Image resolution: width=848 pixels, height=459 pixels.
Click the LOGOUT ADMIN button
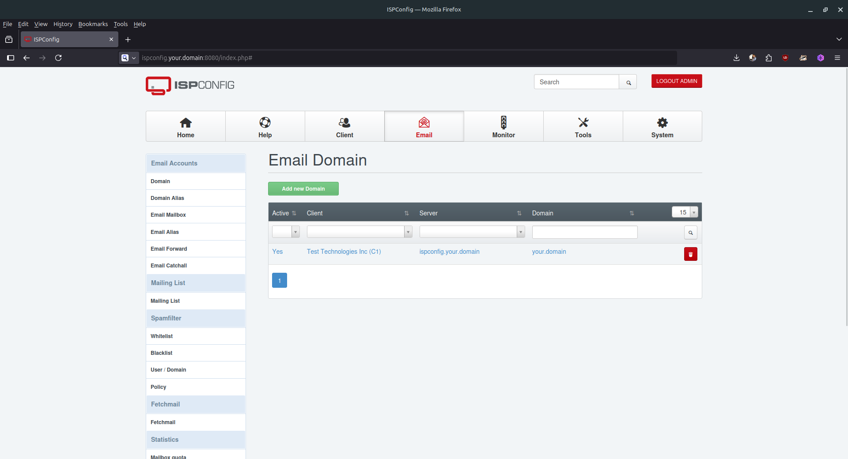[x=677, y=81]
